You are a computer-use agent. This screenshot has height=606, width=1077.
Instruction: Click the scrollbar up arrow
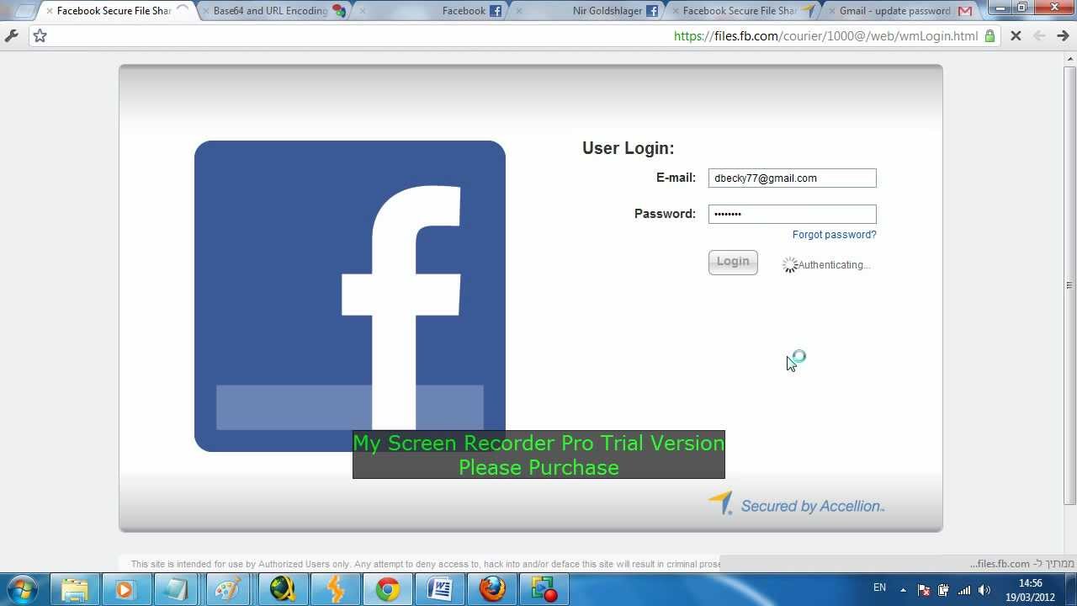tap(1069, 59)
